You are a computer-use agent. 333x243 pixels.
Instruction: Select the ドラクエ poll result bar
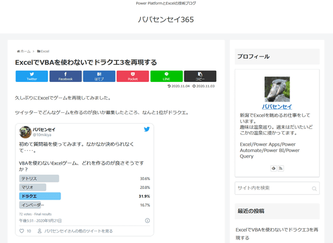40,196
